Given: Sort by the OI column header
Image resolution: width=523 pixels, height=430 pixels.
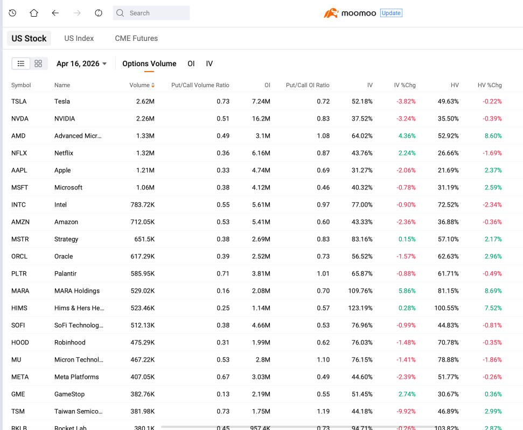Looking at the screenshot, I should pos(268,86).
